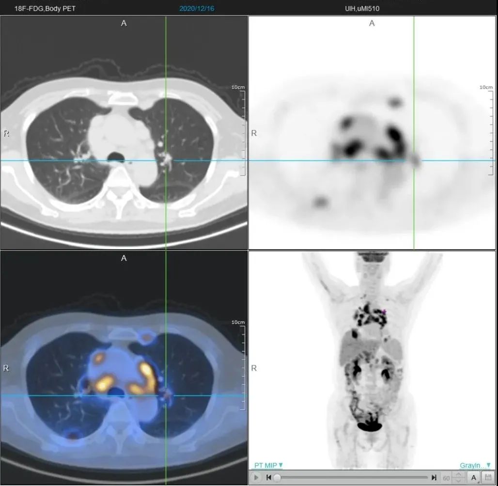Jump to last MIP frame
This screenshot has height=486, width=498.
[434, 477]
